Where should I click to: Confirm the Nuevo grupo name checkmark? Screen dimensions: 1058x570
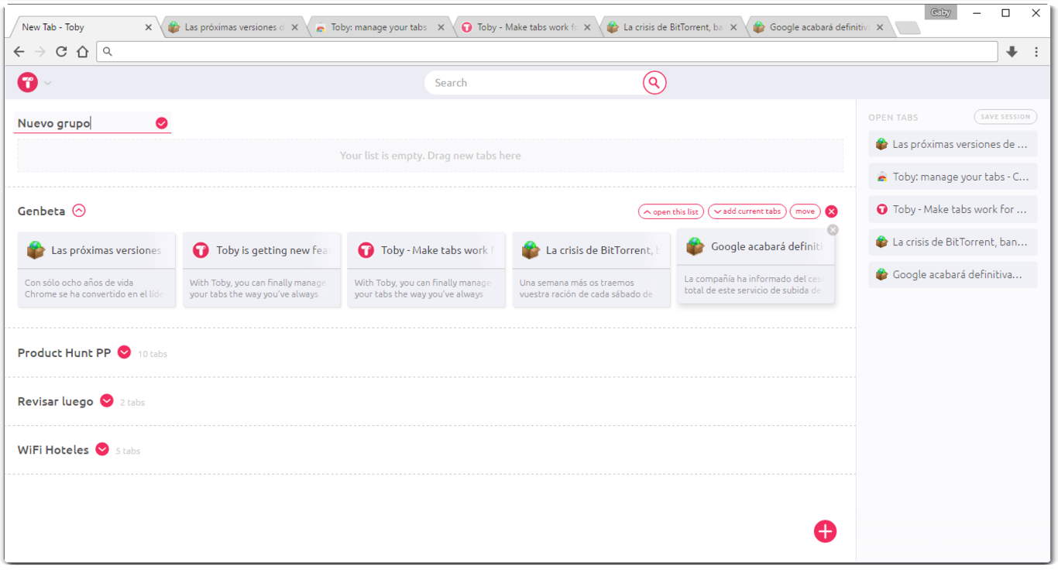coord(162,123)
